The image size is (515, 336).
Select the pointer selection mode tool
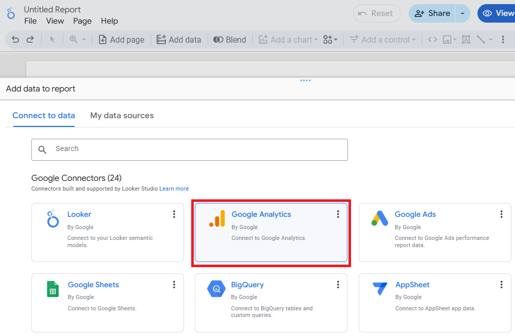point(52,40)
